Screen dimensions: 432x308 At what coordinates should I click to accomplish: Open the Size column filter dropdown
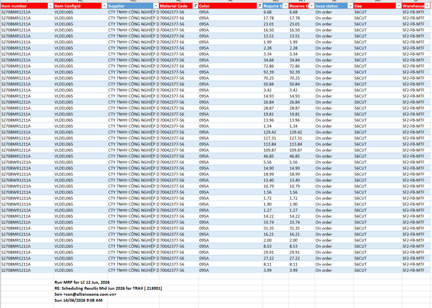[x=399, y=6]
